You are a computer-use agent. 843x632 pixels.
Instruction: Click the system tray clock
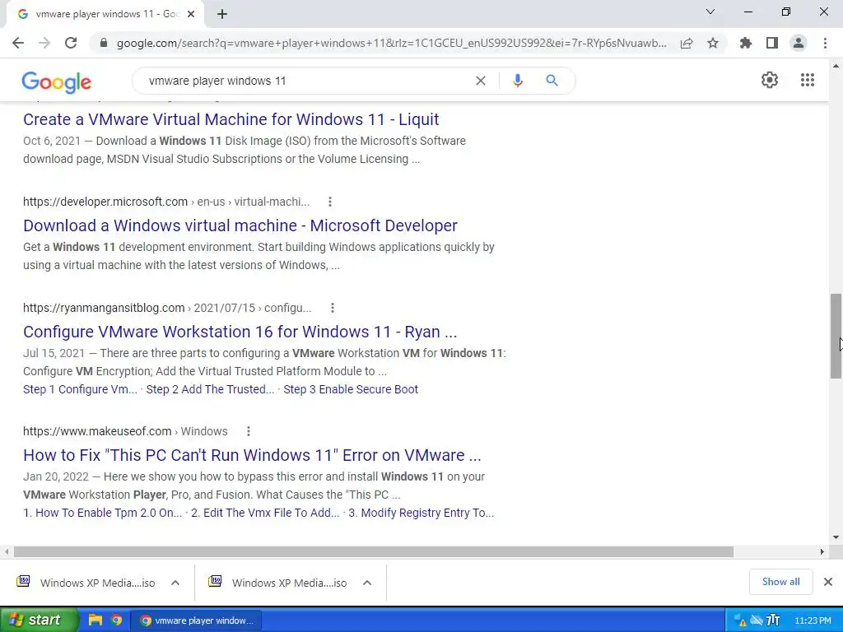pyautogui.click(x=813, y=620)
